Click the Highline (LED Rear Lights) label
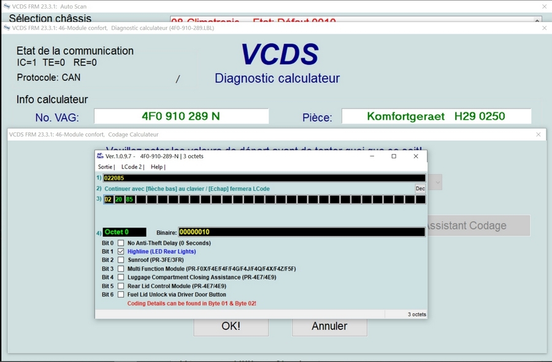The width and height of the screenshot is (552, 362). [x=161, y=252]
